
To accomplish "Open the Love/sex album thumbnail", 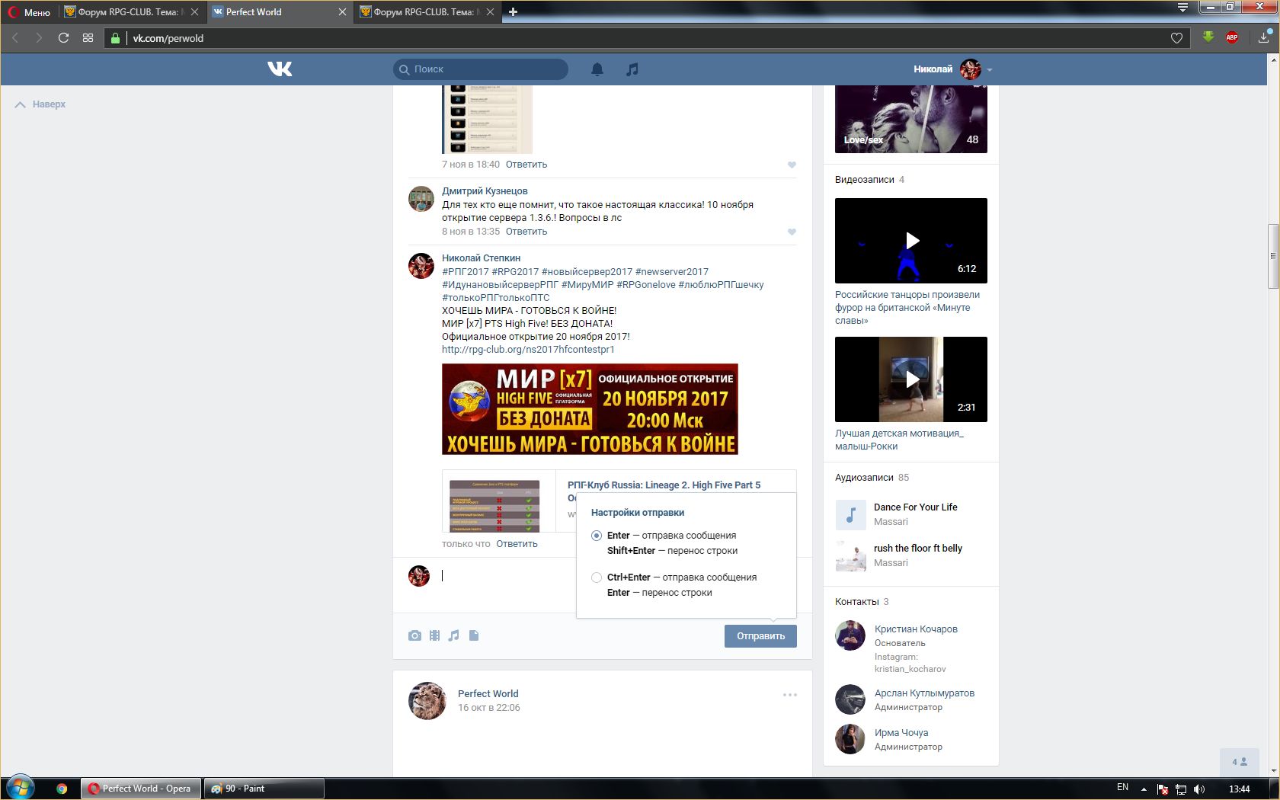I will 911,119.
